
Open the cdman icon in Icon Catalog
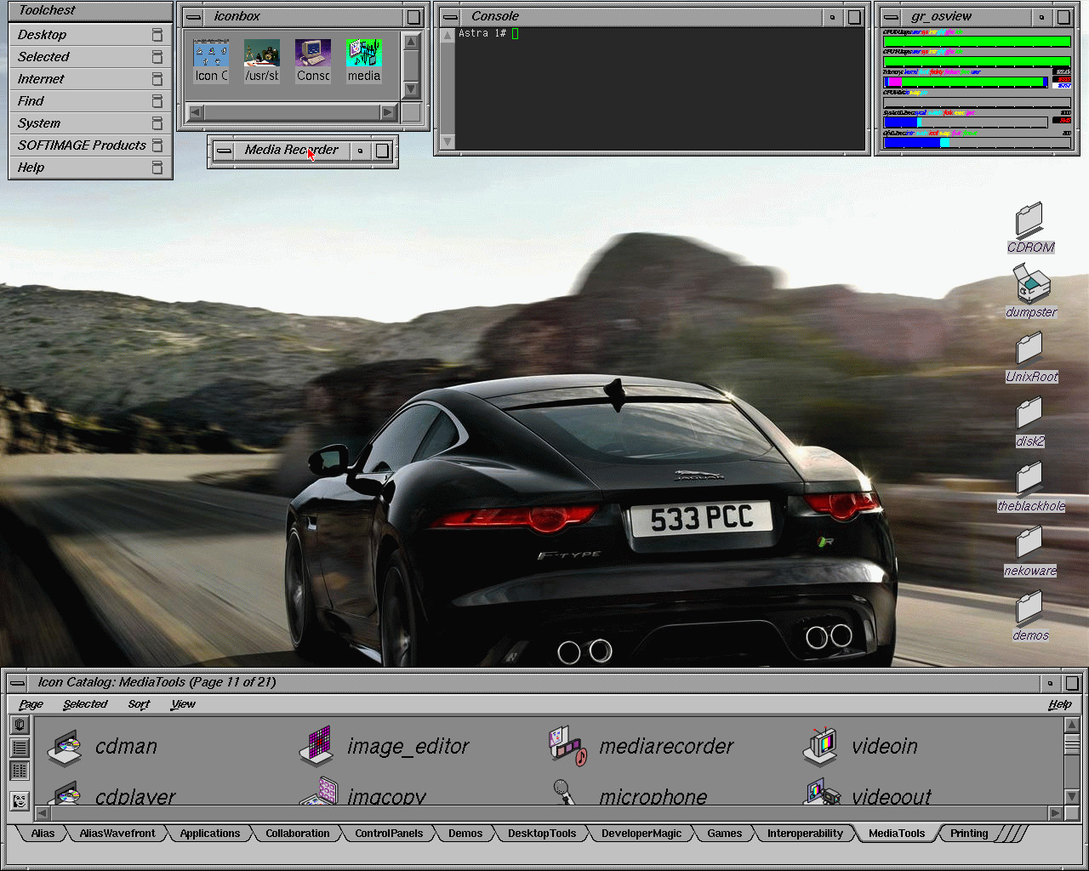point(65,747)
